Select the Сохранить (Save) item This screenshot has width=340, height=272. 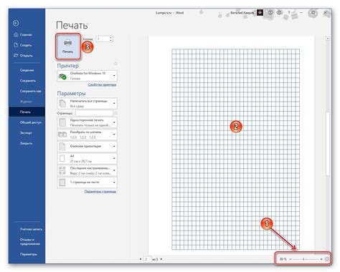tap(28, 81)
